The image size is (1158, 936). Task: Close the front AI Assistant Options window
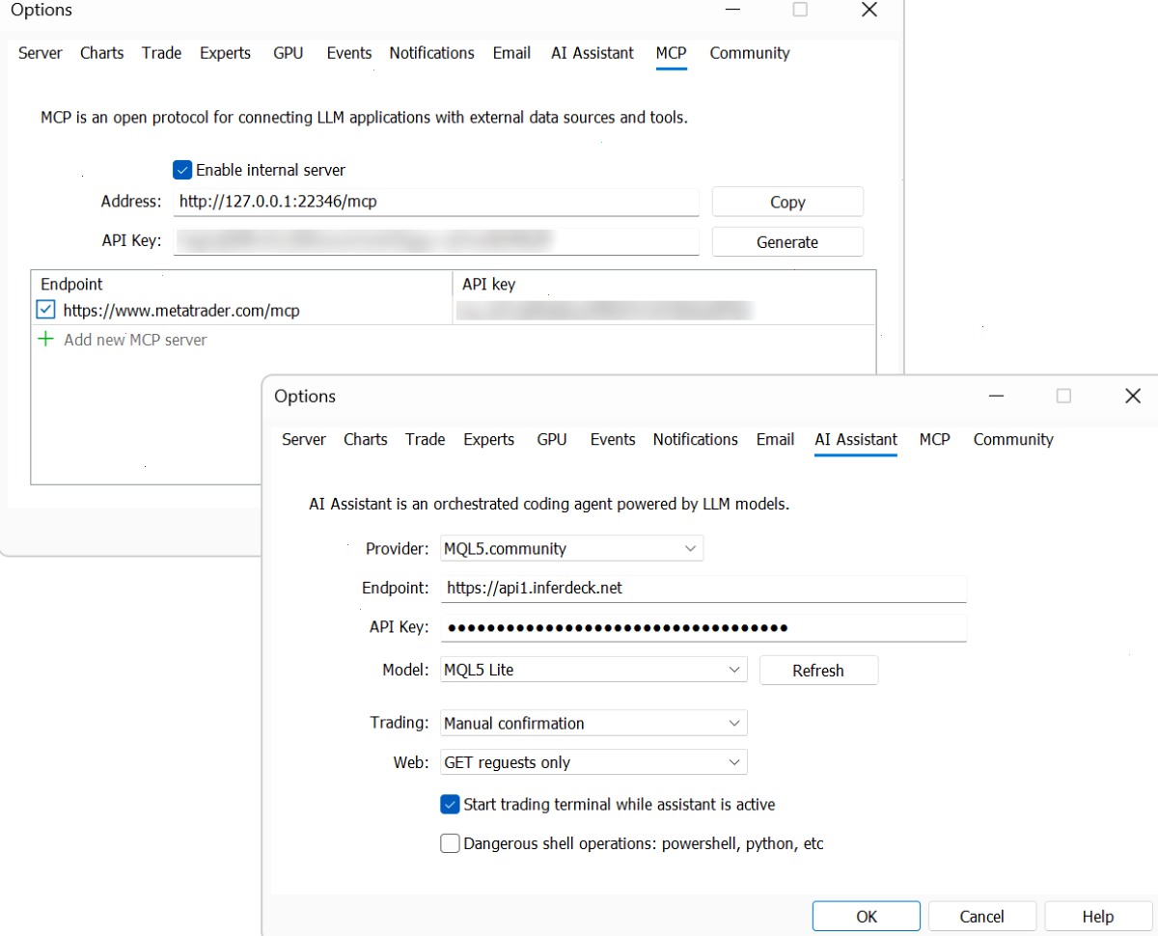tap(1133, 396)
